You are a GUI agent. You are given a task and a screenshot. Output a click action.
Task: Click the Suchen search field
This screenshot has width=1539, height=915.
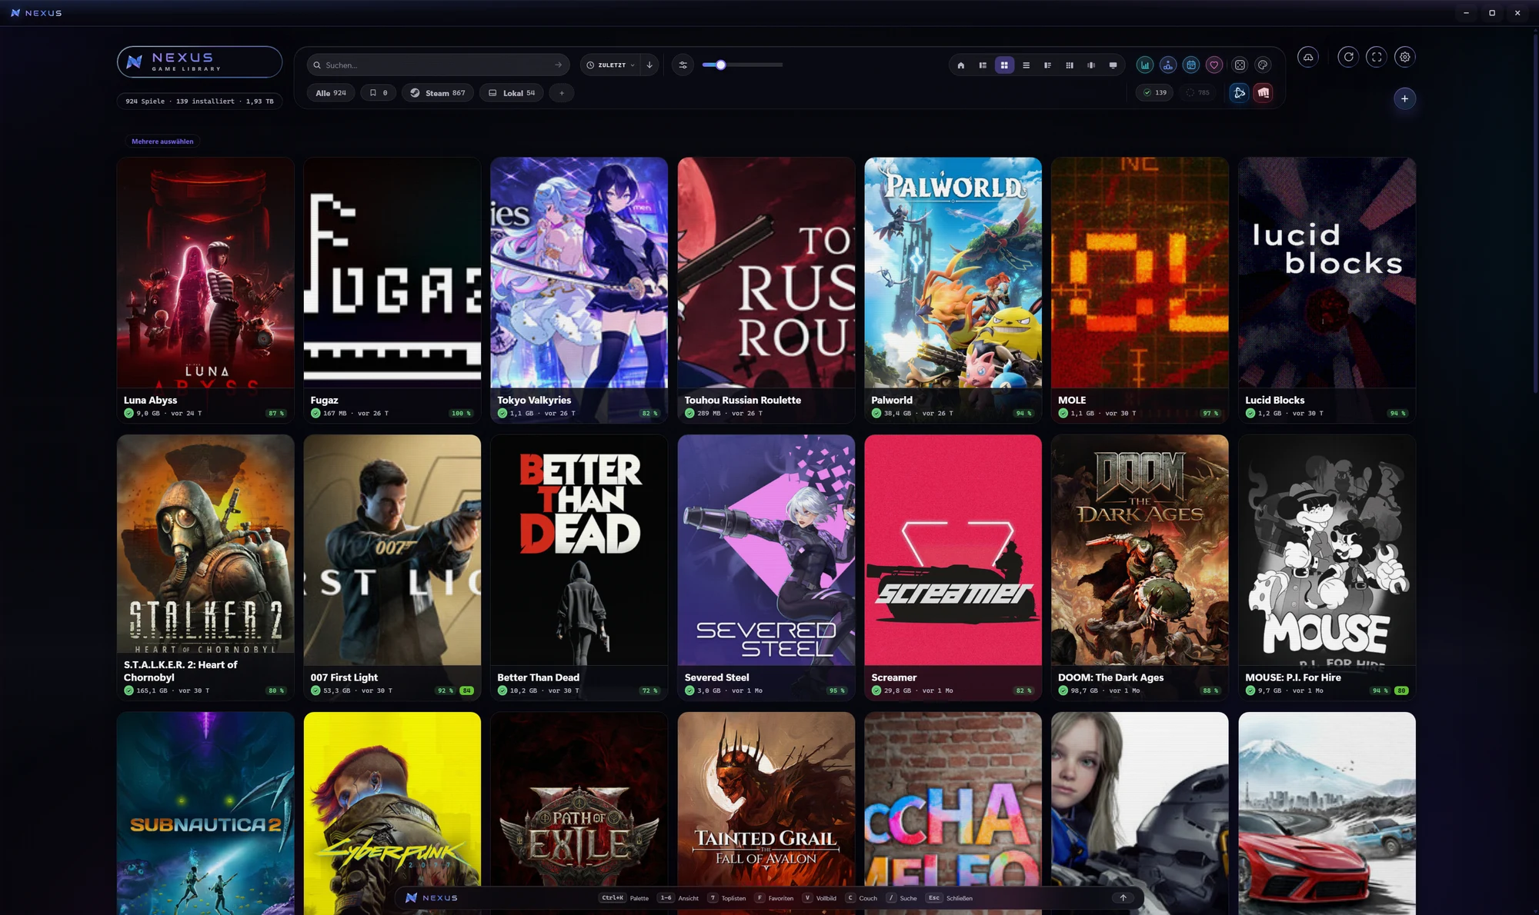coord(439,65)
